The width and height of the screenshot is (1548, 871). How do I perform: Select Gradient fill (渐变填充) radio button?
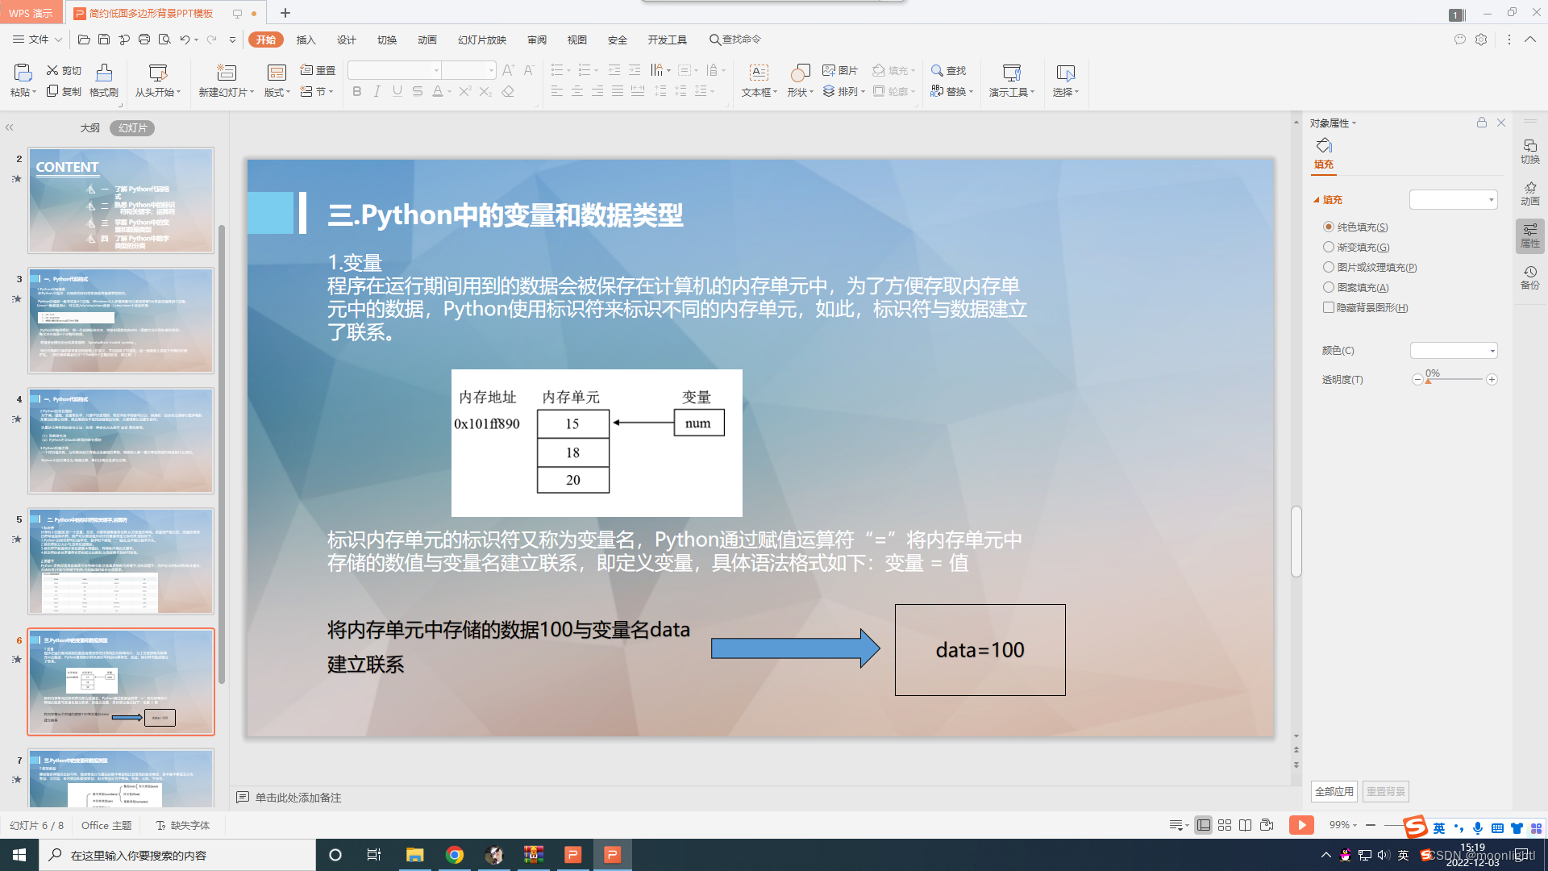(x=1329, y=248)
